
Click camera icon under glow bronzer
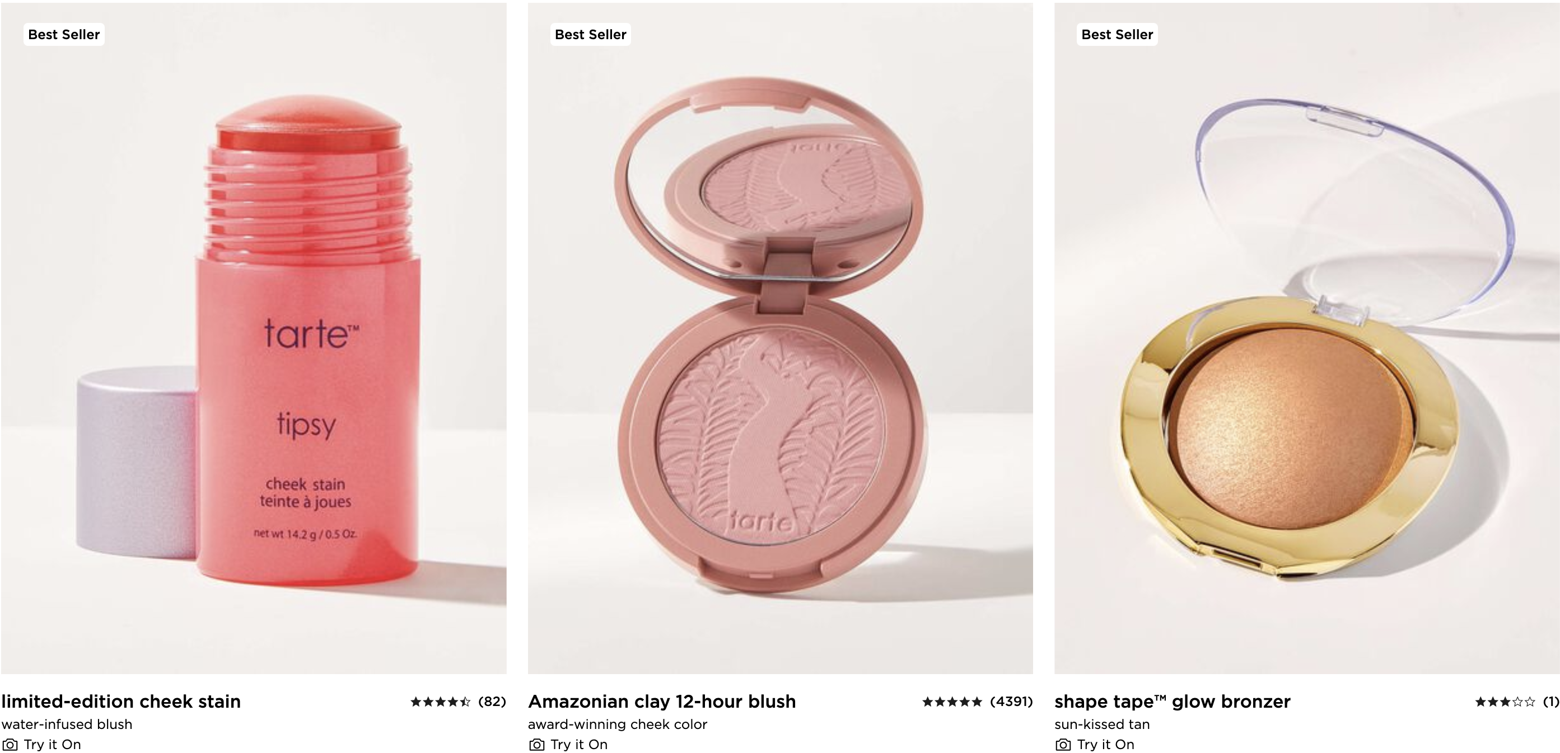click(1063, 745)
